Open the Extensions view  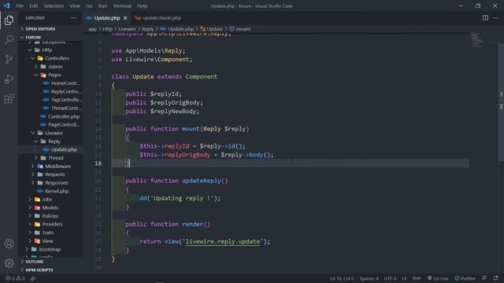(9, 98)
